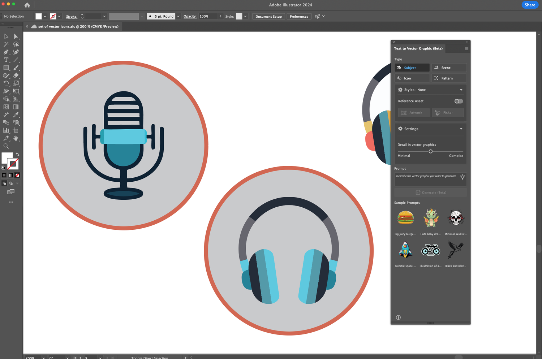Select the Column Graph tool
This screenshot has width=542, height=359.
[6, 130]
